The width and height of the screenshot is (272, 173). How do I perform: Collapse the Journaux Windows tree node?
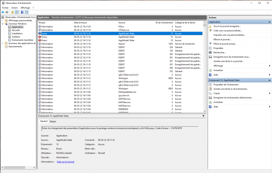coord(3,24)
